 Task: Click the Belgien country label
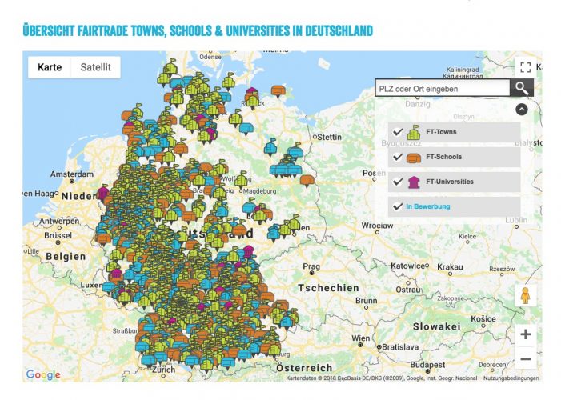coord(66,257)
